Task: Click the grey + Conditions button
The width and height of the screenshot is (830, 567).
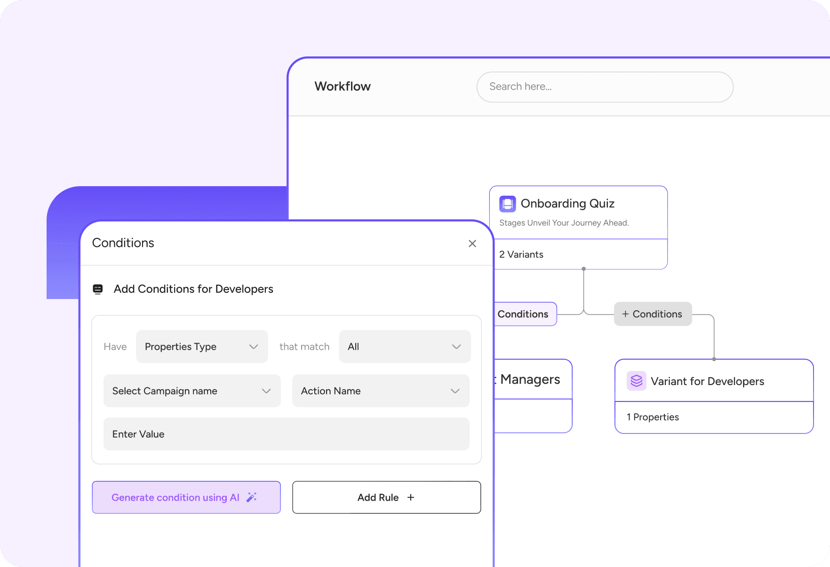Action: tap(653, 314)
